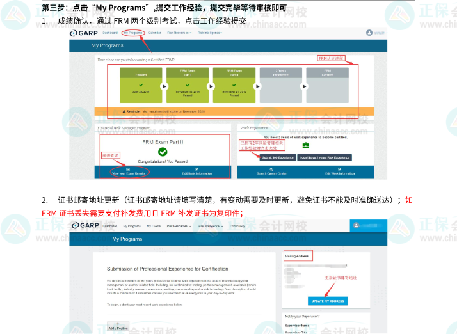Click the green checkmark in FRM Exam Part I card
The height and width of the screenshot is (334, 457).
tap(188, 85)
